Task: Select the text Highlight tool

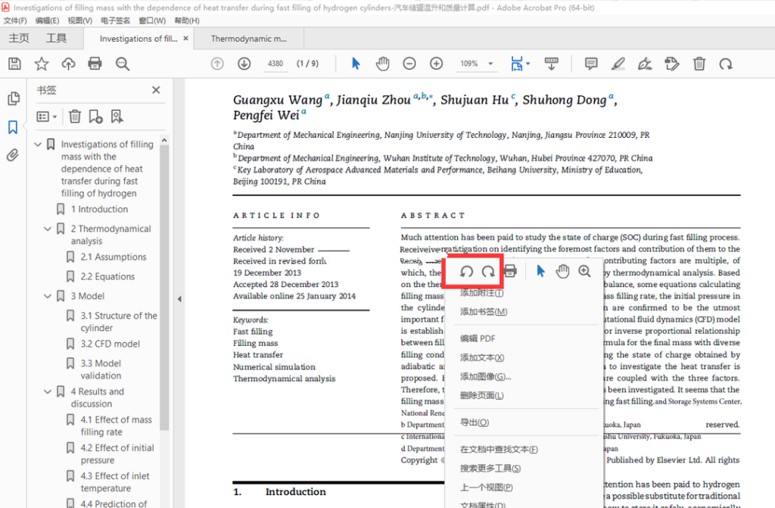Action: tap(617, 64)
